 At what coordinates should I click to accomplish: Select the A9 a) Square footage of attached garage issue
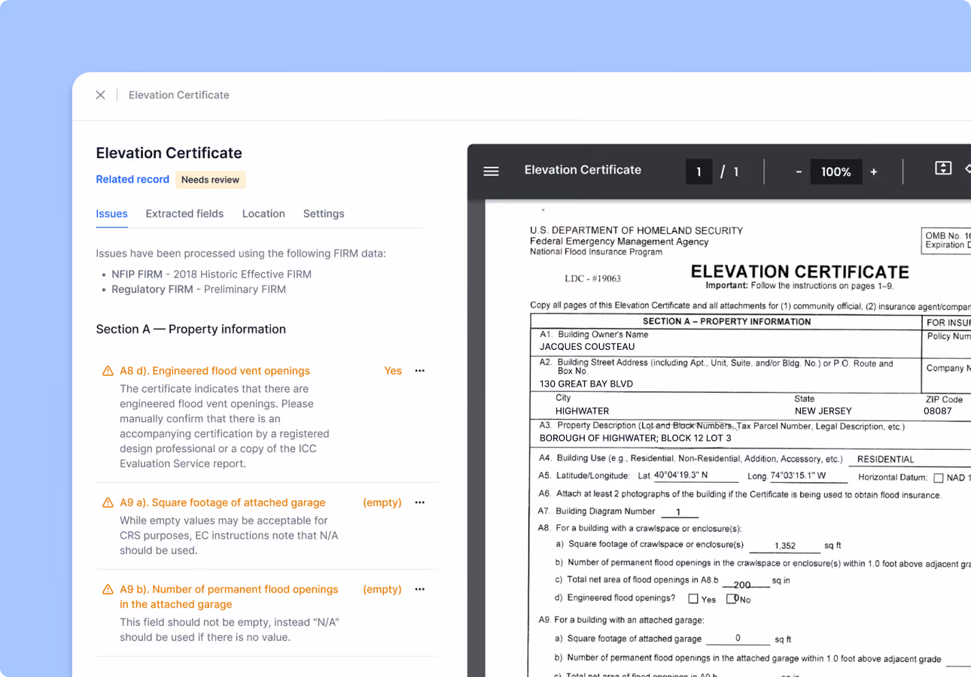(223, 502)
